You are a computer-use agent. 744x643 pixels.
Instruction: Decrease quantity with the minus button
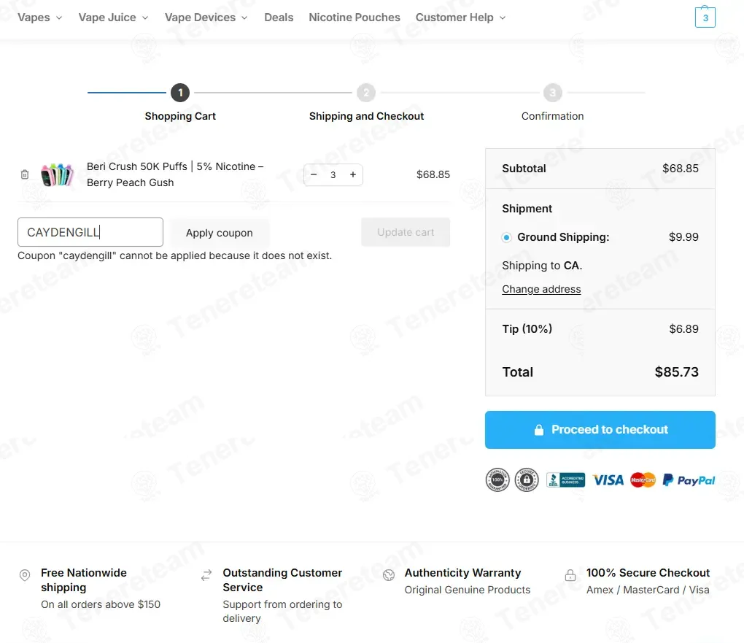[314, 174]
